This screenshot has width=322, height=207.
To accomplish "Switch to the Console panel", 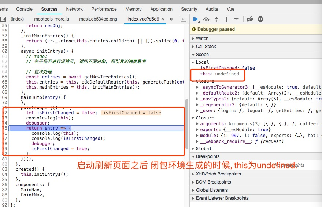I will coord(24,9).
